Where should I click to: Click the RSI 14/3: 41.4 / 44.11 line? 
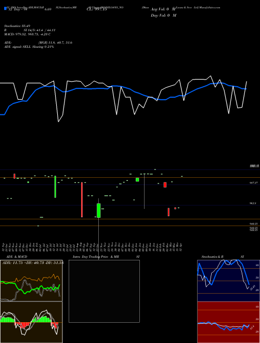[x=30, y=30]
